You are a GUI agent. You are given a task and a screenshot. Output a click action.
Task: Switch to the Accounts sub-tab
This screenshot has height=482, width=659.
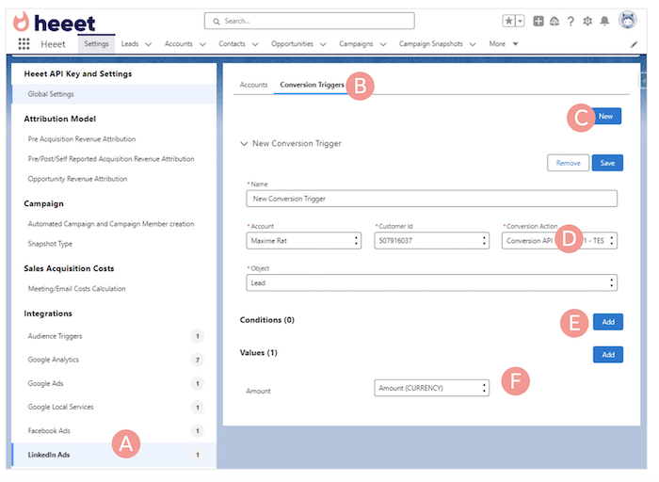(x=253, y=85)
